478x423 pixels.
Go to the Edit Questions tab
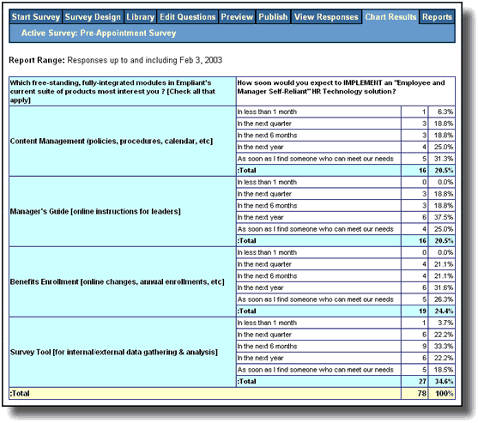(187, 17)
